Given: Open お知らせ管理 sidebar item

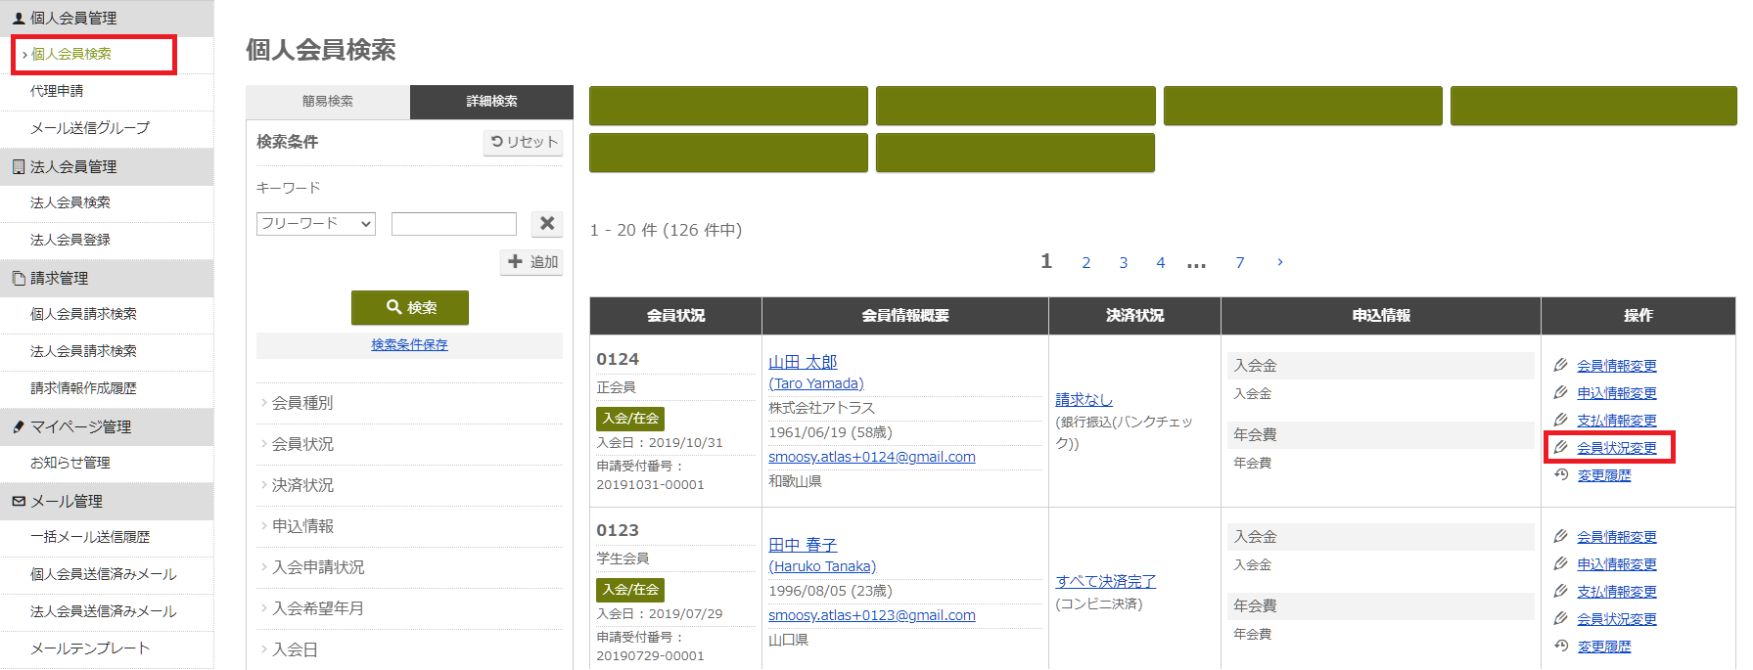Looking at the screenshot, I should (70, 463).
